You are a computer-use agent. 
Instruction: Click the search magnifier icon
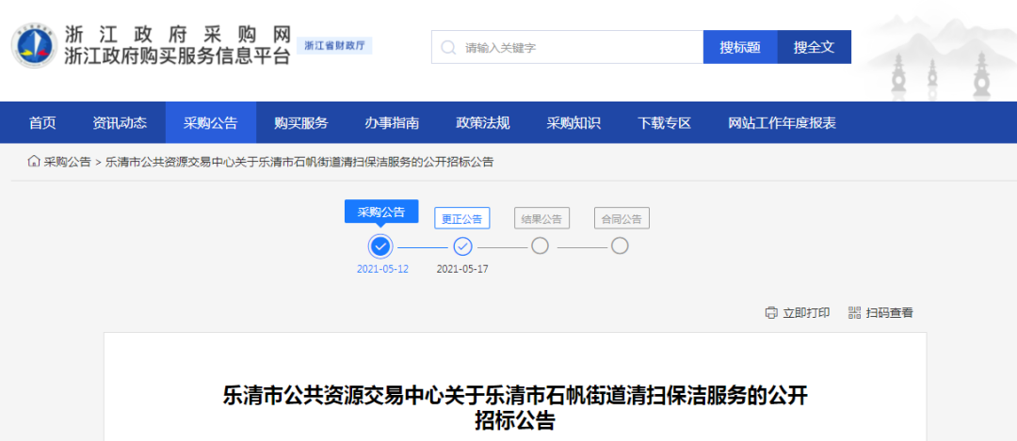(x=448, y=47)
